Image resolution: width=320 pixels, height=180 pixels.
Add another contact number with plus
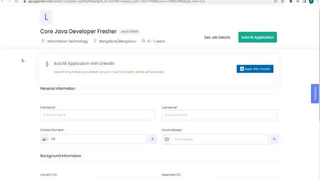click(x=152, y=139)
